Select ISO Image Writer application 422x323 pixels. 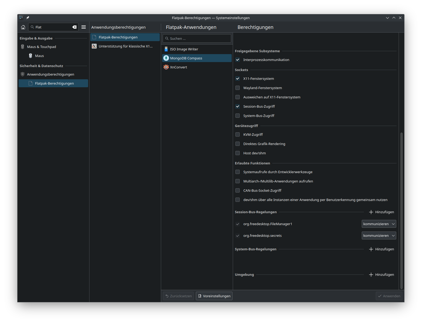(197, 49)
